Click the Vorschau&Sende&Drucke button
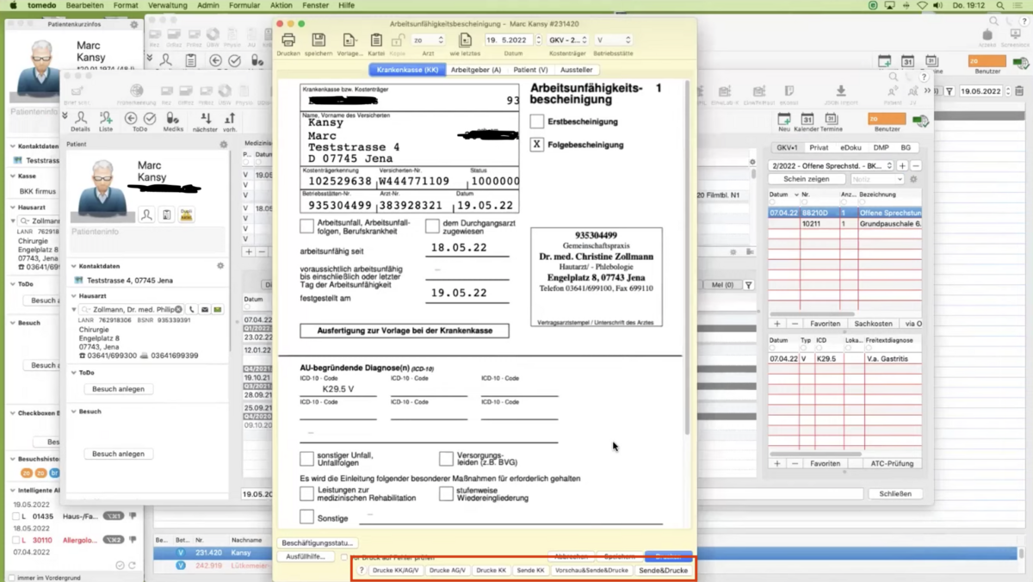This screenshot has height=582, width=1033. point(591,570)
